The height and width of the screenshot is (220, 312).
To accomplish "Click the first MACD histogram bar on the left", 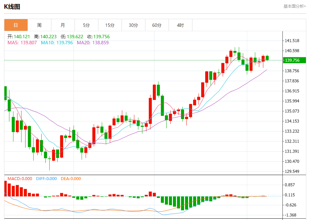I will [x=5, y=188].
